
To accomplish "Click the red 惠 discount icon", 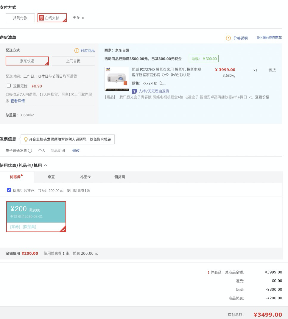I will 41,18.
